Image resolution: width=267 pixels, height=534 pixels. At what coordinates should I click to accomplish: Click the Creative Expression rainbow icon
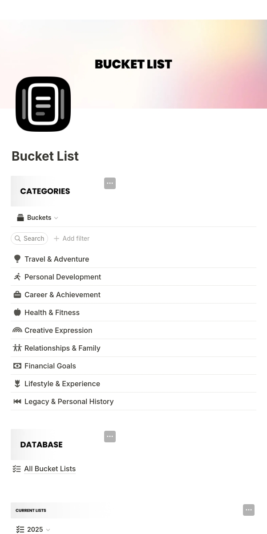point(17,330)
